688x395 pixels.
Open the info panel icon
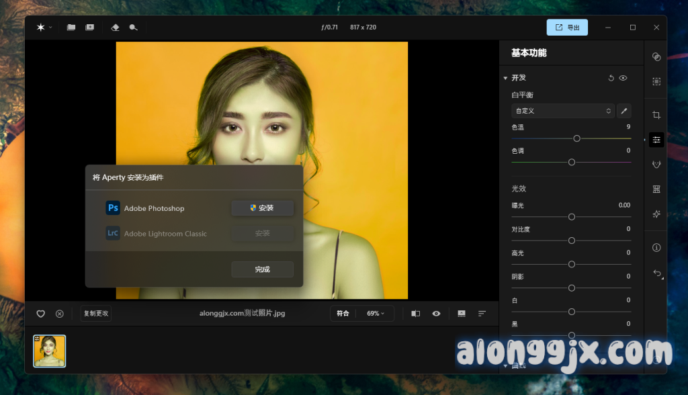656,247
